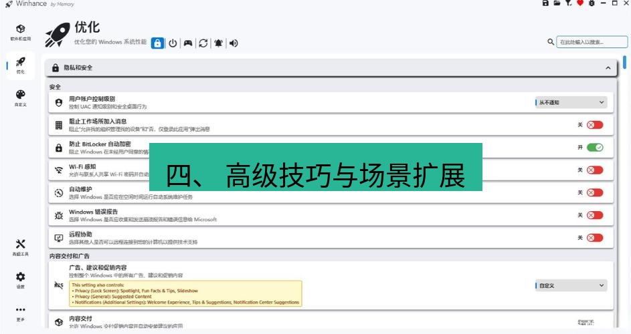Enable the 远程协助 toggle
The width and height of the screenshot is (631, 334).
[594, 238]
